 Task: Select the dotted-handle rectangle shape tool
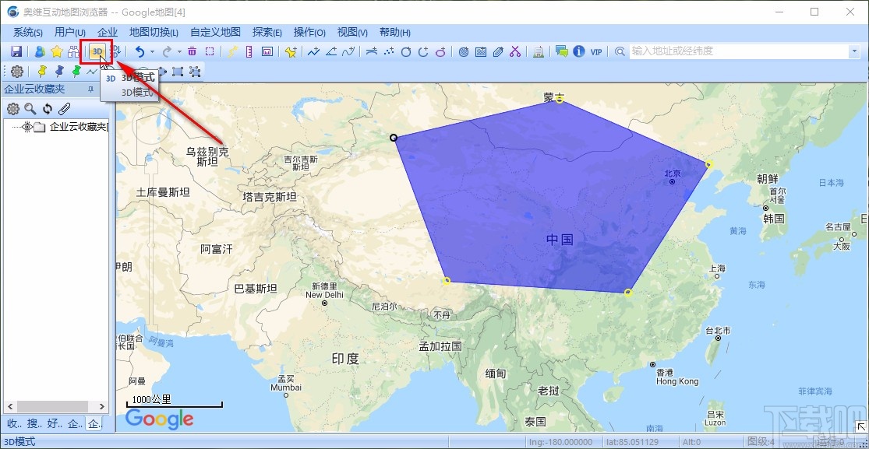click(x=195, y=72)
